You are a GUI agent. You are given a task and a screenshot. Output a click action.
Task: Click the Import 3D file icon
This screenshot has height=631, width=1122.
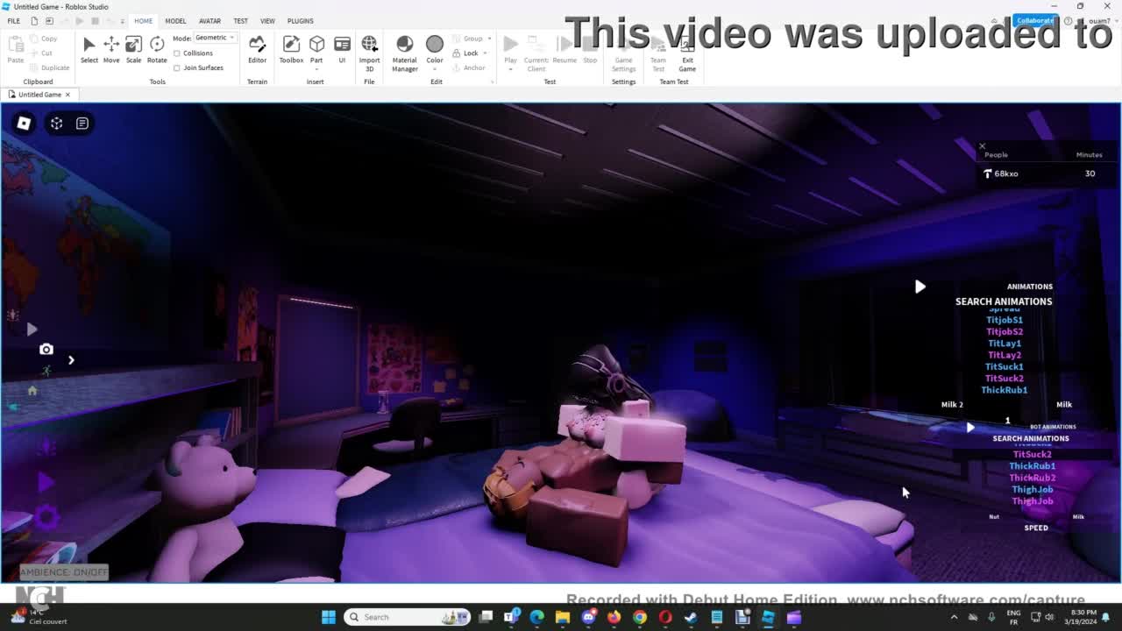coord(369,49)
